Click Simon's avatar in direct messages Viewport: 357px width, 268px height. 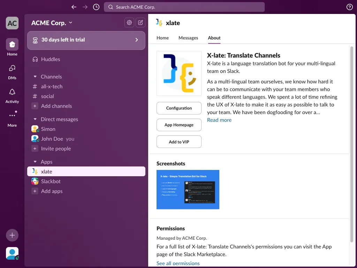tap(35, 129)
